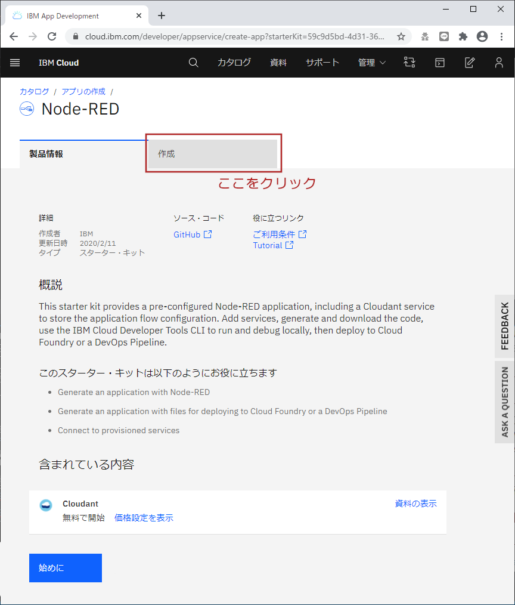Click the 始めに button
The image size is (515, 605).
(66, 568)
